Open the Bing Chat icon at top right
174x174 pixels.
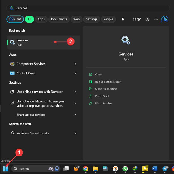pos(165,19)
